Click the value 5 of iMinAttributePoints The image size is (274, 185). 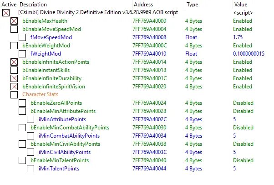[x=234, y=119]
